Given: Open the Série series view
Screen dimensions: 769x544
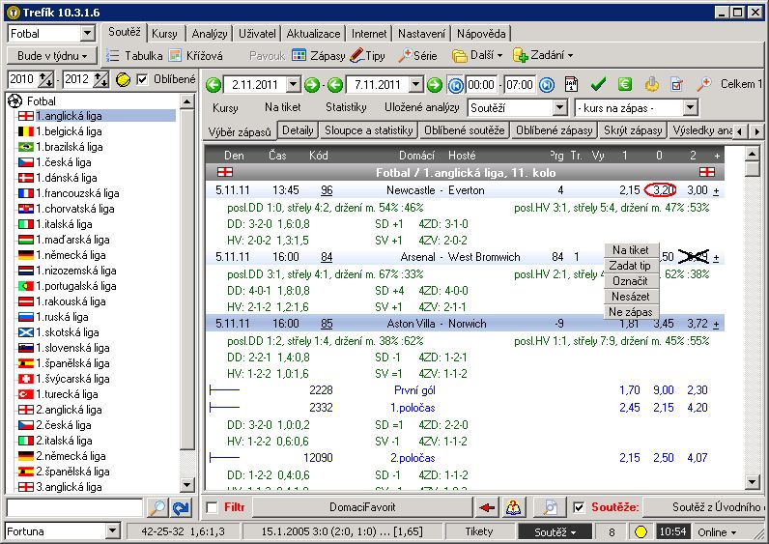Looking at the screenshot, I should 417,55.
